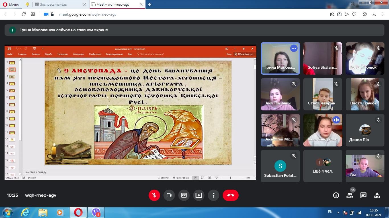Open Opera Easy Setup sliders icon
Screen dimensions: 389x218
coord(383,14)
